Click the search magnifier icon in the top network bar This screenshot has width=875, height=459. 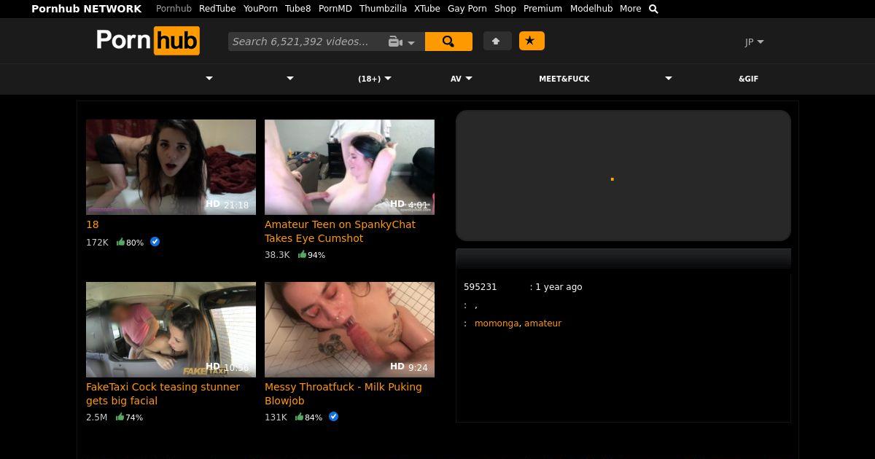(653, 9)
